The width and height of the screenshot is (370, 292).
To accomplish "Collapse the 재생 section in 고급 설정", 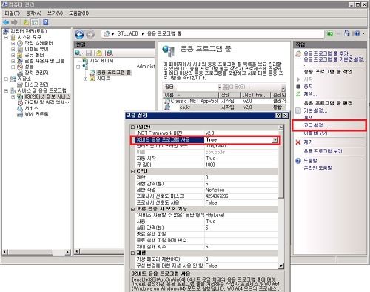I will tap(132, 253).
